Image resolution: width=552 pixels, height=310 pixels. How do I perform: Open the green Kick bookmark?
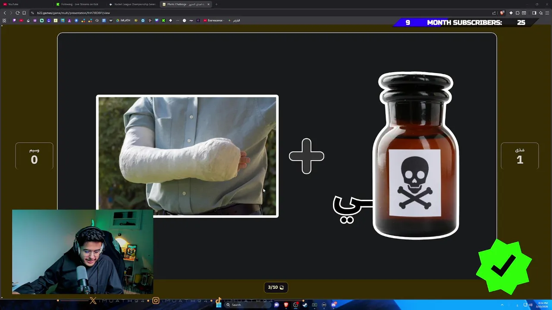pyautogui.click(x=163, y=20)
